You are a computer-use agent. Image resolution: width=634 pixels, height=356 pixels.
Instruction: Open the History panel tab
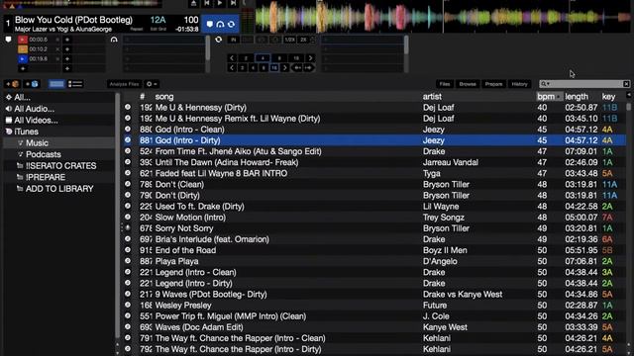pyautogui.click(x=519, y=84)
